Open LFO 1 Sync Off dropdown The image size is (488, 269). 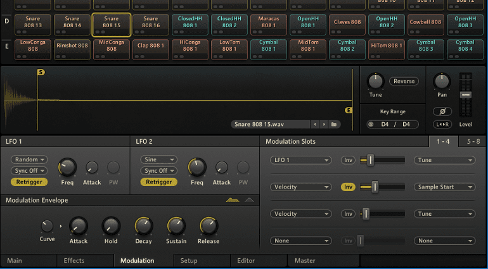(x=29, y=171)
